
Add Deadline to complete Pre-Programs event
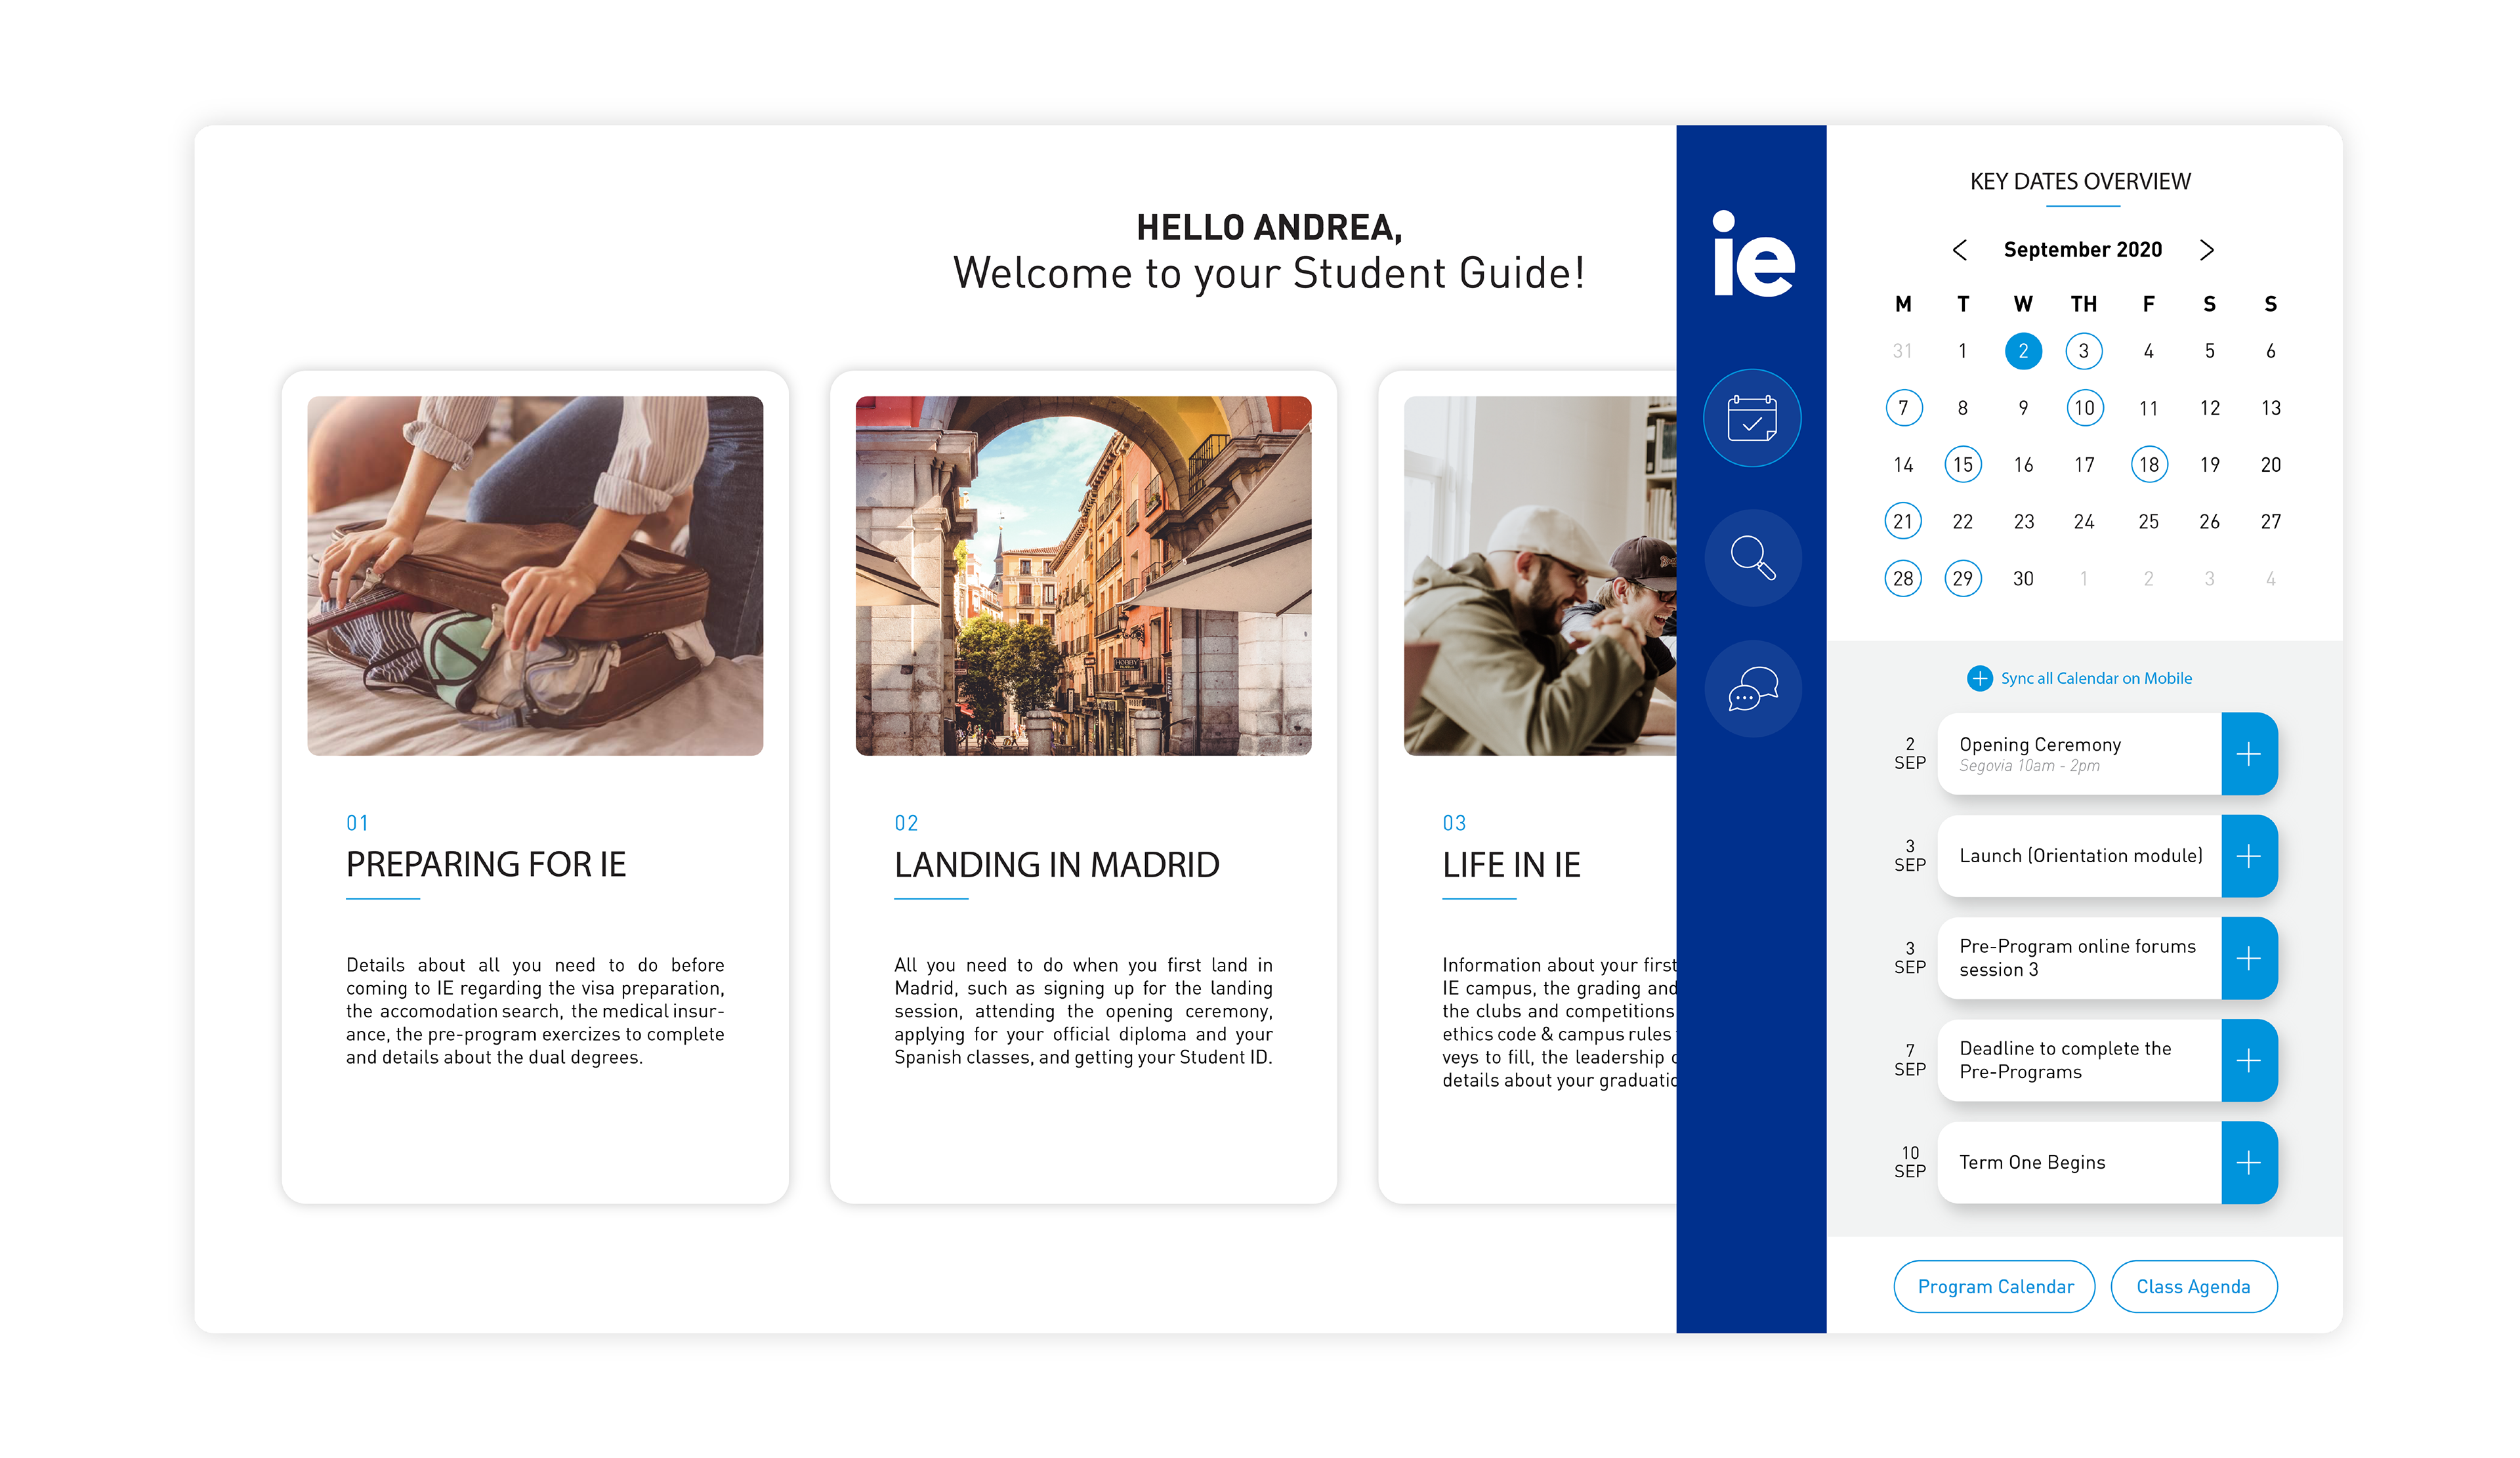[x=2248, y=1060]
